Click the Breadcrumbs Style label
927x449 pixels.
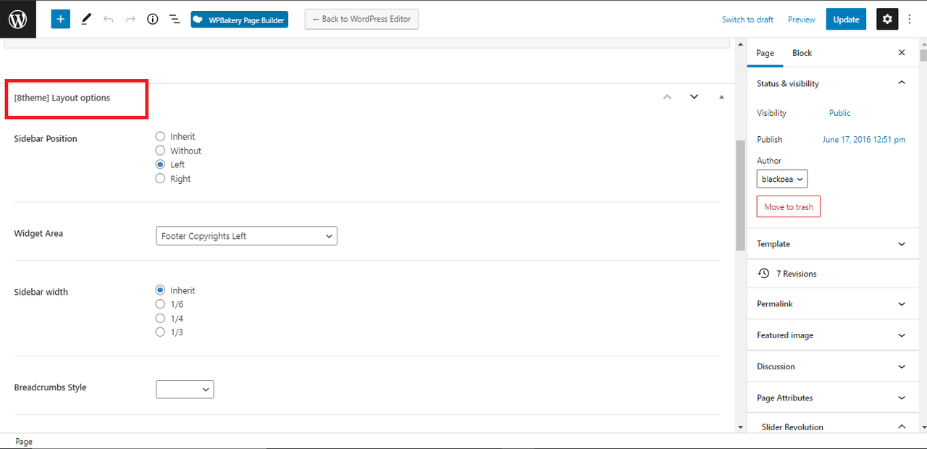[50, 387]
